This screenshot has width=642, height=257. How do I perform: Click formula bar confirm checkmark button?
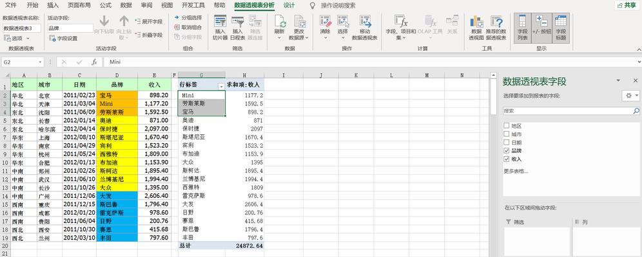coord(79,62)
